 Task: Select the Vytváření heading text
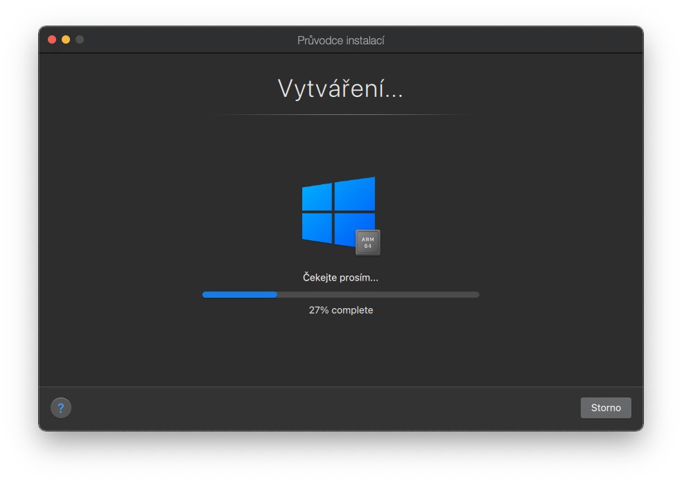coord(340,89)
